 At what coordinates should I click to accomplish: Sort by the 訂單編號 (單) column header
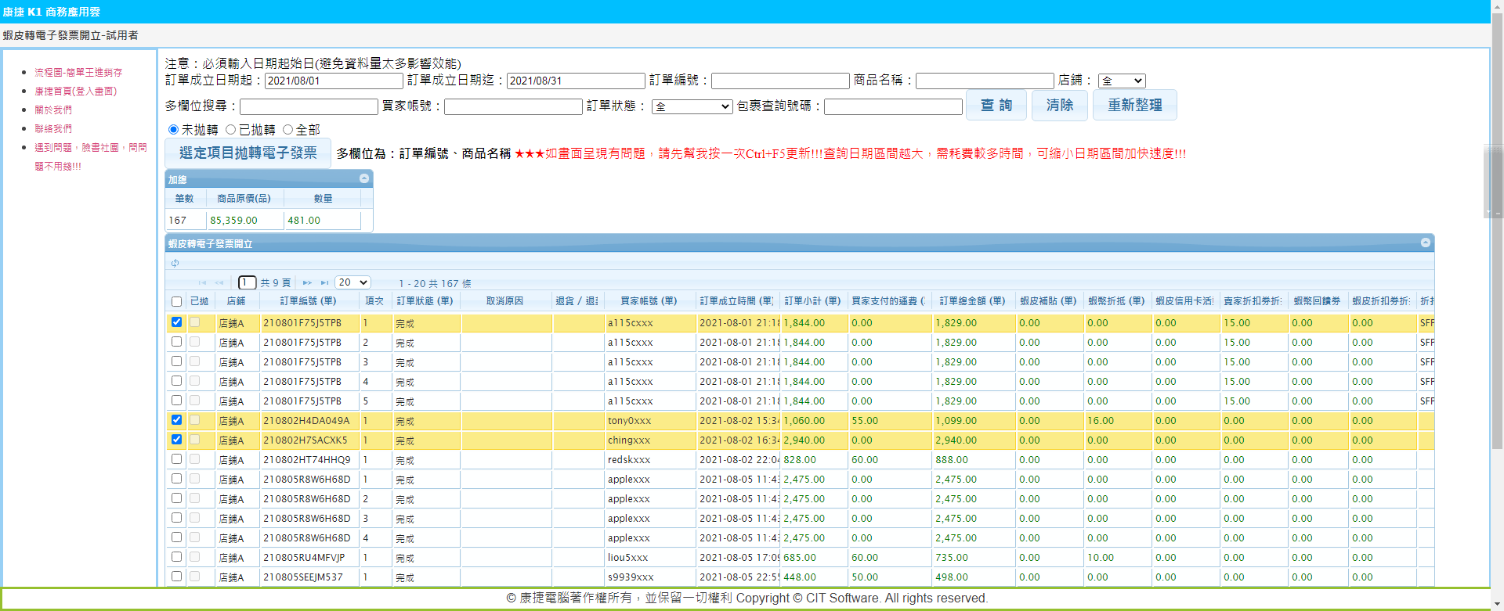(x=308, y=301)
